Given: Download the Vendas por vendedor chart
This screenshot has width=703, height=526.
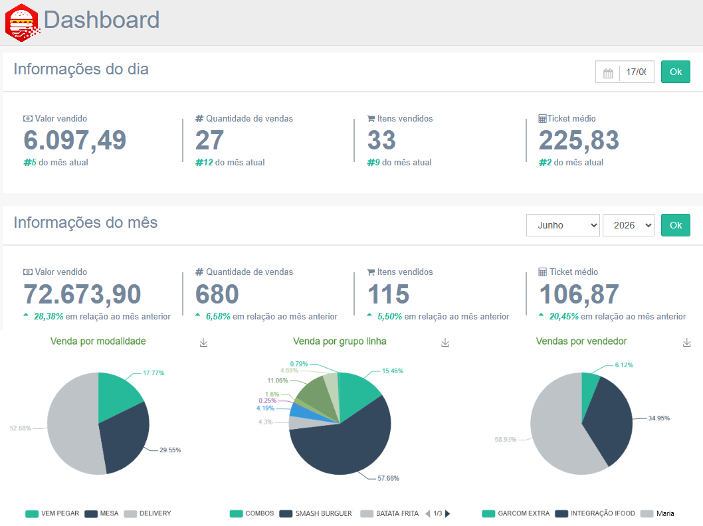Looking at the screenshot, I should coord(686,343).
